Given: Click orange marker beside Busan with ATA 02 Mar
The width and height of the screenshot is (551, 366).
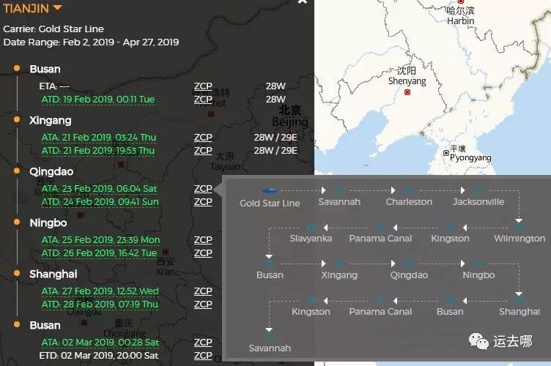Looking at the screenshot, I should (17, 324).
